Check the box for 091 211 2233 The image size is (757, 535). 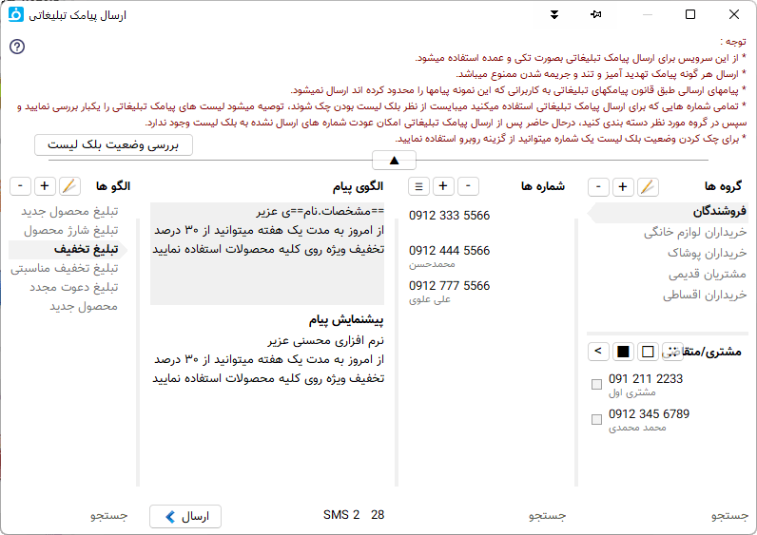pos(596,385)
